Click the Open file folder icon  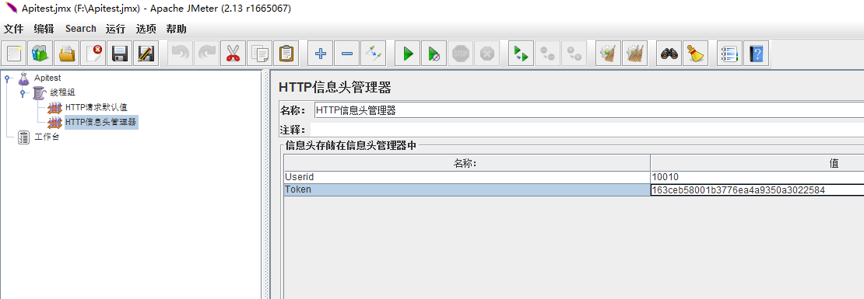67,54
